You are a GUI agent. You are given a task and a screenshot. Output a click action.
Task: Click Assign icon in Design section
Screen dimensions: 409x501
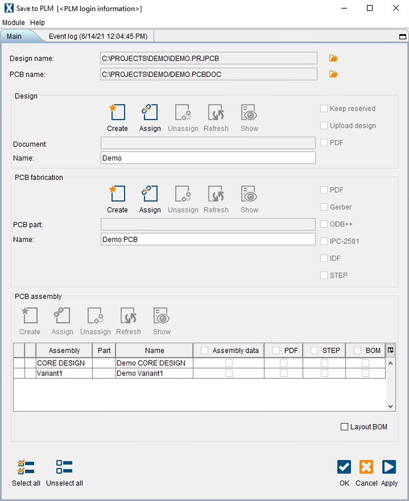click(150, 113)
